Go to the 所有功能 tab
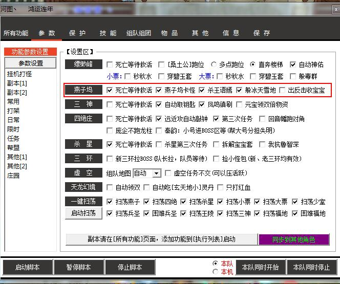Screen dimensions: 340x284 16,33
